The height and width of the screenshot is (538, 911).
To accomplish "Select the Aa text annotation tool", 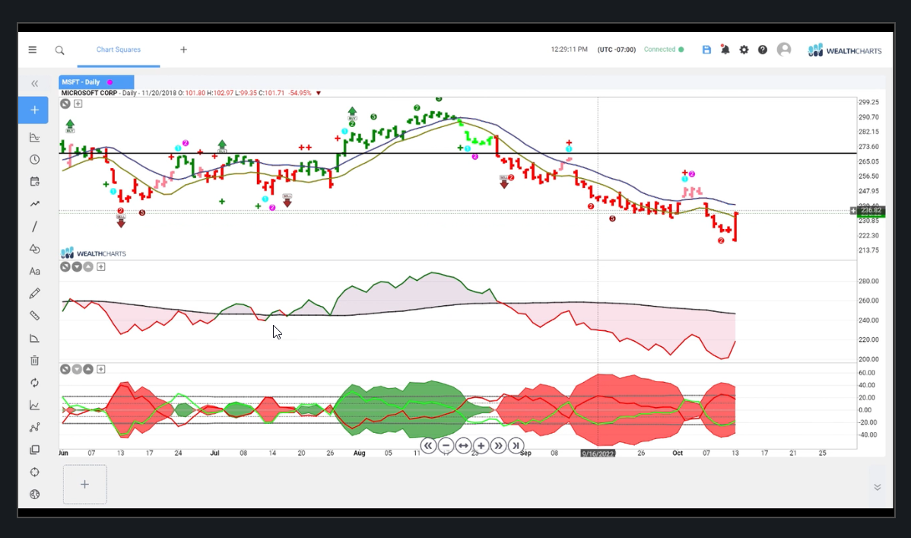I will (x=35, y=271).
